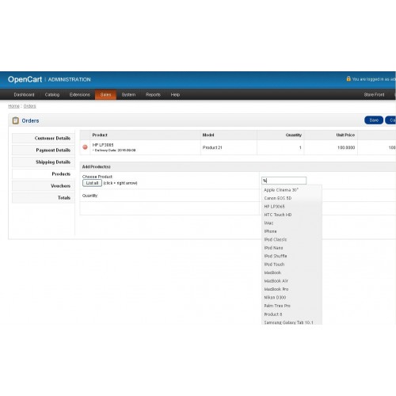This screenshot has width=396, height=396.
Task: Click the Orders clipboard icon
Action: tap(16, 120)
